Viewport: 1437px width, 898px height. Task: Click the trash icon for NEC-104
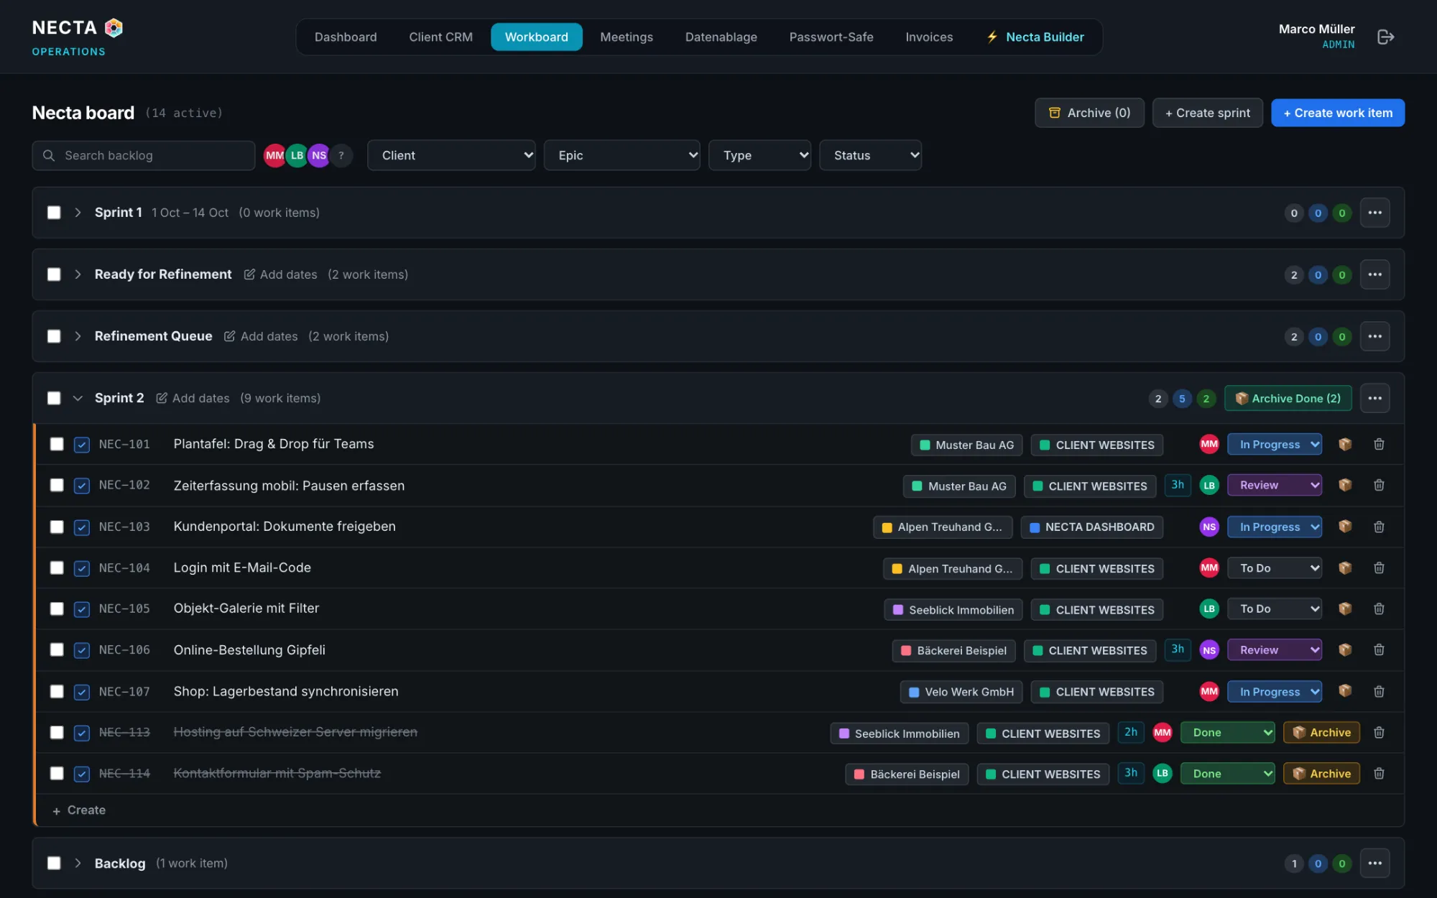click(x=1379, y=568)
